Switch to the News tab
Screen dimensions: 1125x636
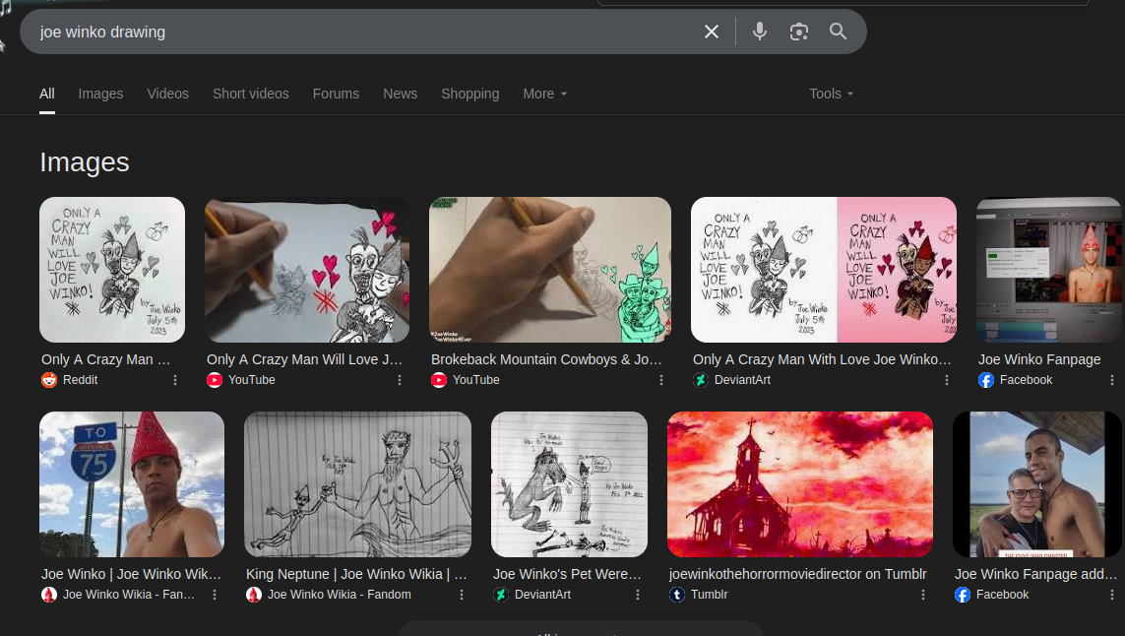click(x=401, y=95)
